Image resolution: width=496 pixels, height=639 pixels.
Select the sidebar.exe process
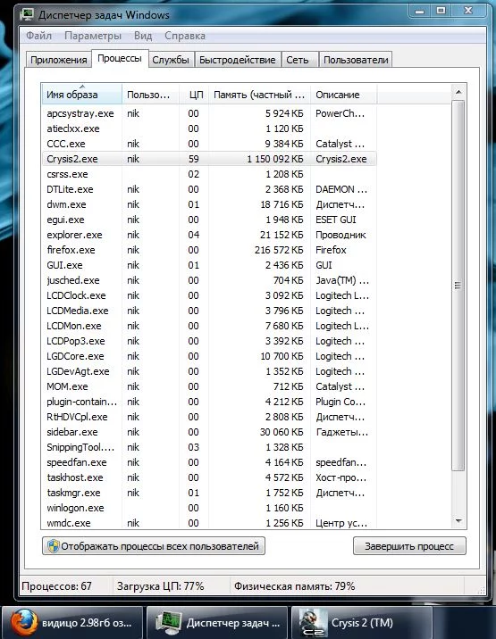(x=209, y=432)
